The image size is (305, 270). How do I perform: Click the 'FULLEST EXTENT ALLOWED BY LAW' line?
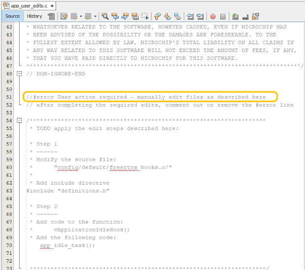pyautogui.click(x=160, y=43)
